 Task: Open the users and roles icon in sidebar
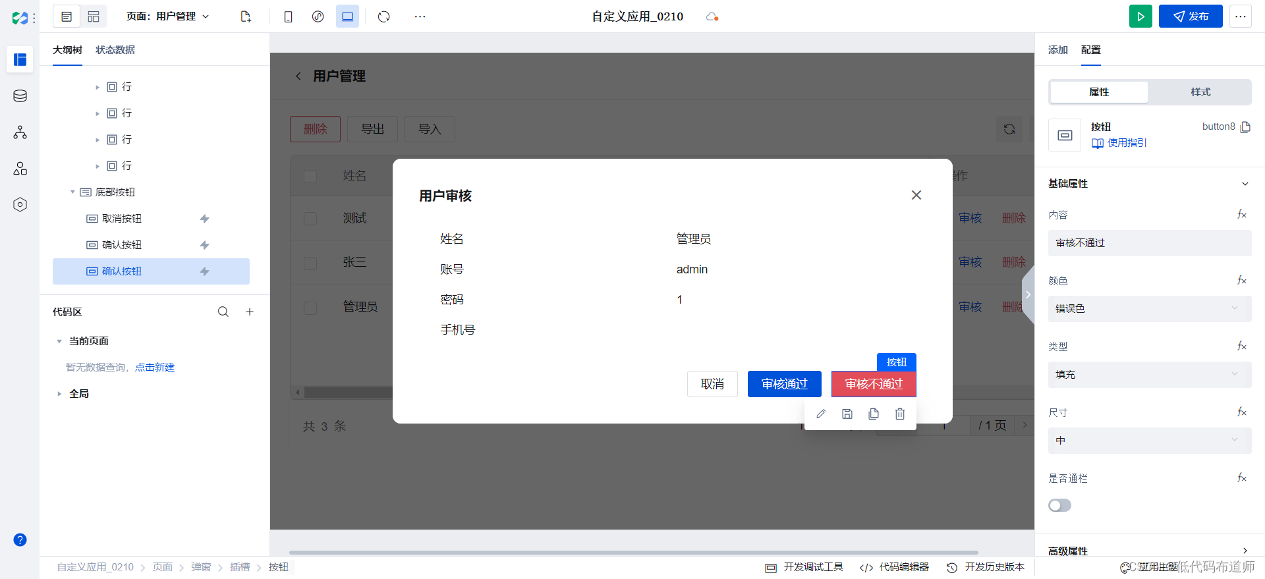click(x=20, y=169)
